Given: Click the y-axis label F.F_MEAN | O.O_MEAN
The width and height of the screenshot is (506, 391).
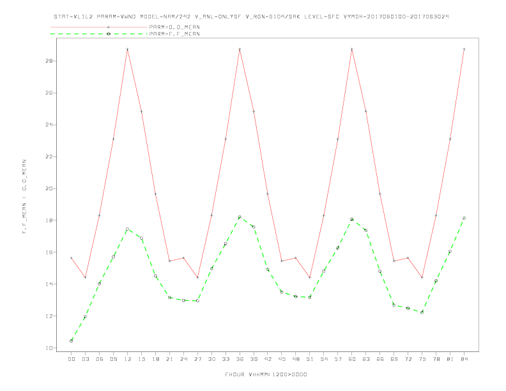Looking at the screenshot, I should 24,197.
